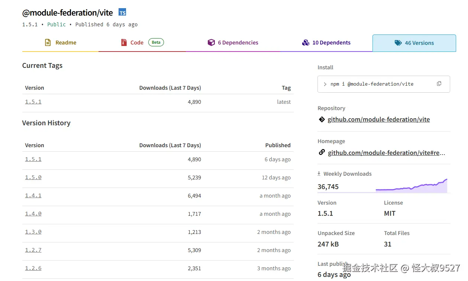Click the TypeScript TS badge icon
468x281 pixels.
pyautogui.click(x=122, y=12)
